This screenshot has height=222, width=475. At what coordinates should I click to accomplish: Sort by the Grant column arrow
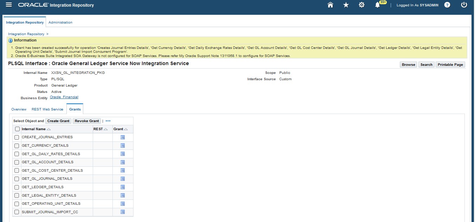click(x=126, y=129)
